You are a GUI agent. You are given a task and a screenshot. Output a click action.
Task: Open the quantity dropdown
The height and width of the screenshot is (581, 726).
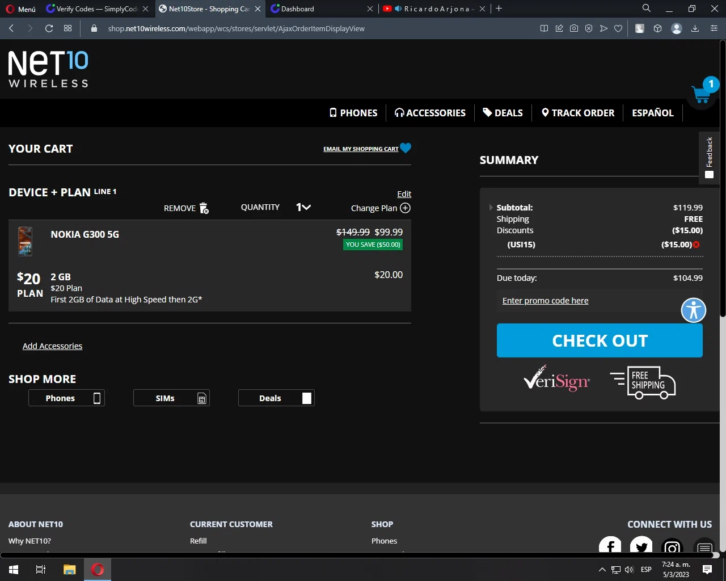303,207
